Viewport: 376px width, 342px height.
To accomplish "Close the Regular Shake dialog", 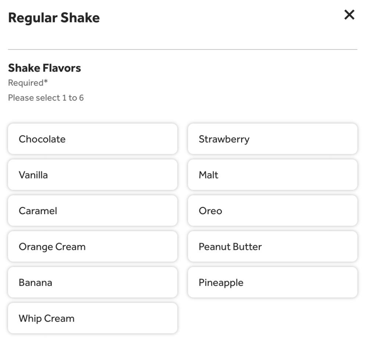I will pos(349,15).
